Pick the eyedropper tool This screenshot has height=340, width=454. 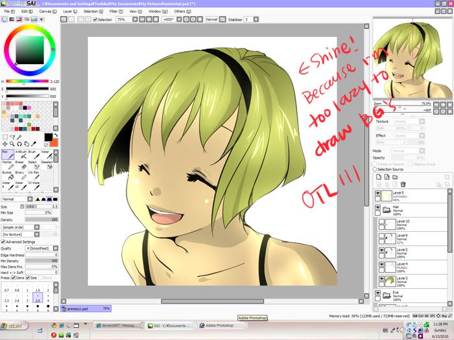click(x=34, y=144)
